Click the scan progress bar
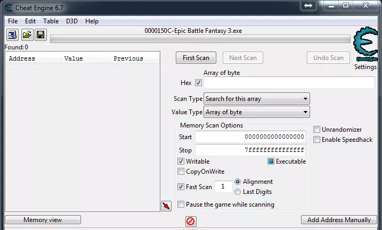Image resolution: width=382 pixels, height=230 pixels. (200, 39)
